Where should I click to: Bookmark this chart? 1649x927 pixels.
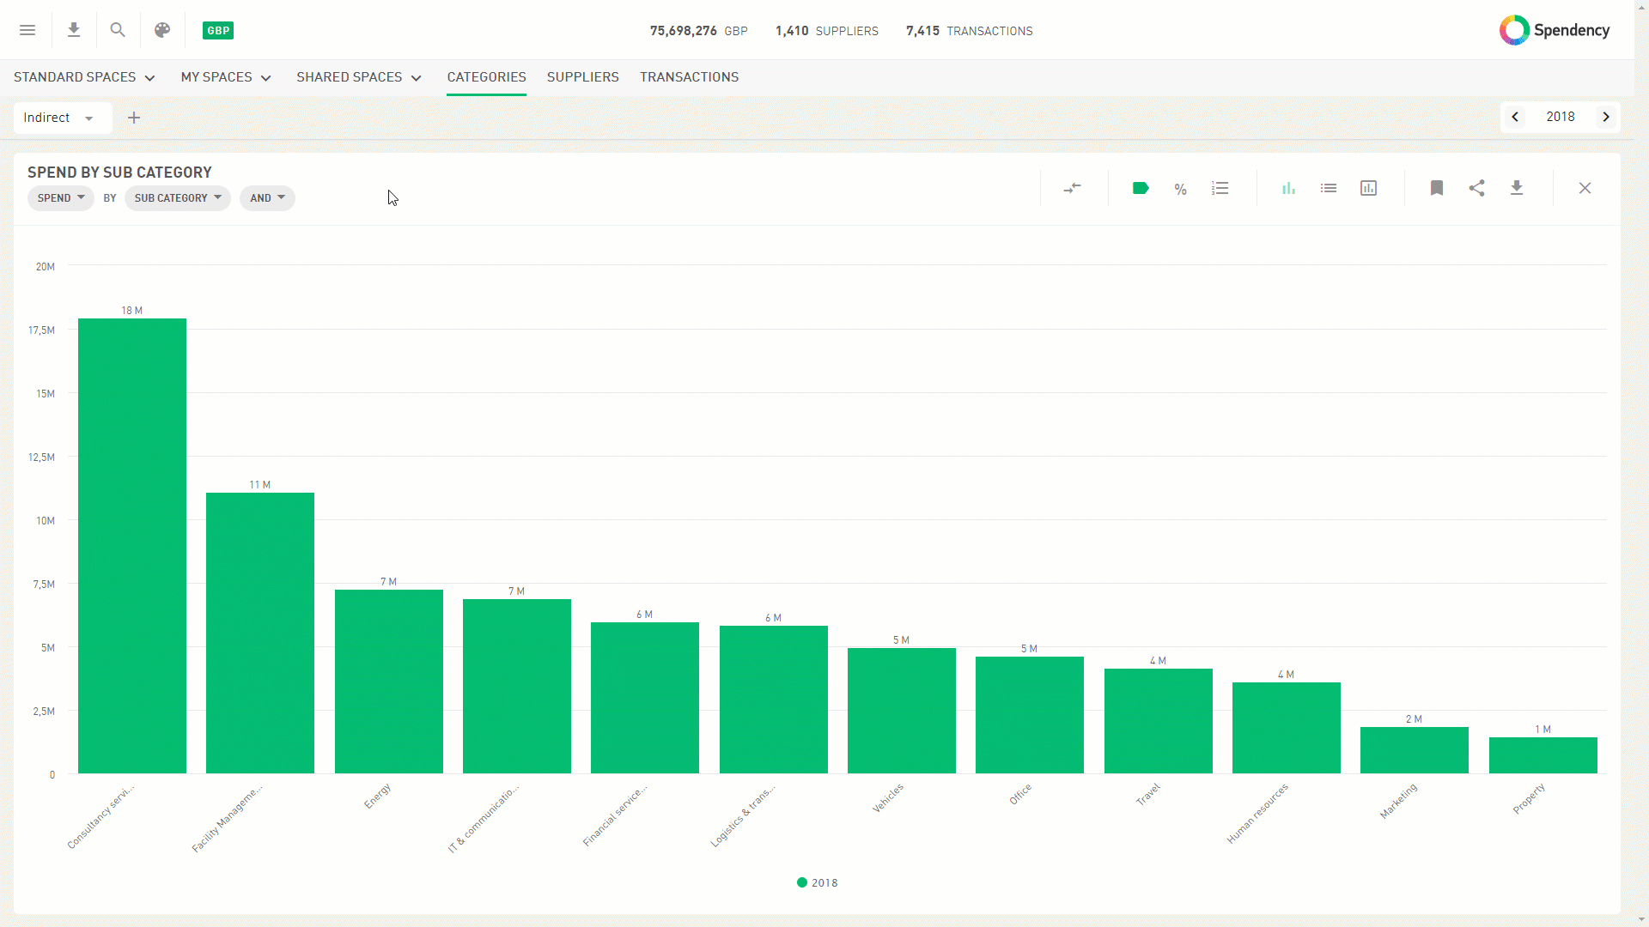(x=1437, y=188)
